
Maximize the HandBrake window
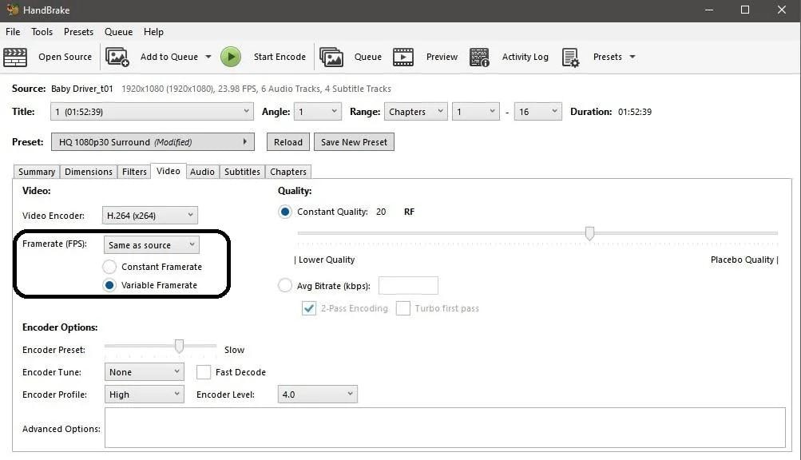745,10
